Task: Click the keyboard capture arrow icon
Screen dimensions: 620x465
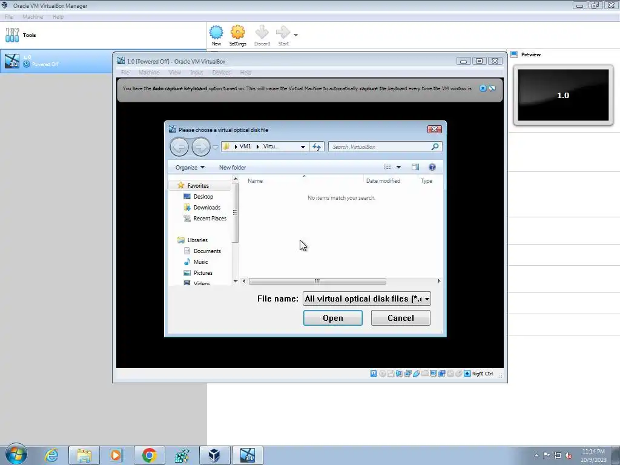Action: 467,374
